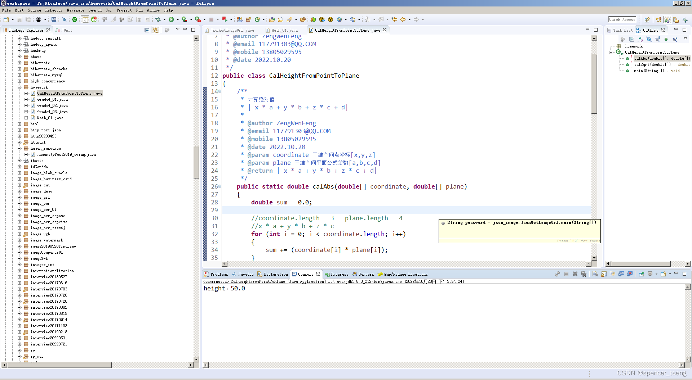Run the application with the green Run icon
692x380 pixels.
[172, 20]
